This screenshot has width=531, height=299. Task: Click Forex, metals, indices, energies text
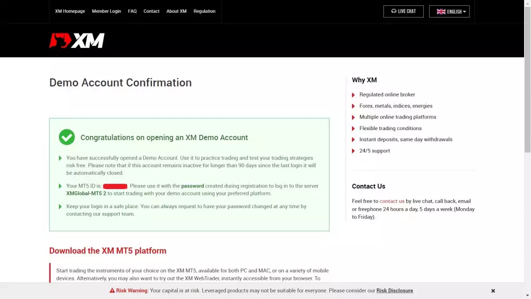coord(396,106)
